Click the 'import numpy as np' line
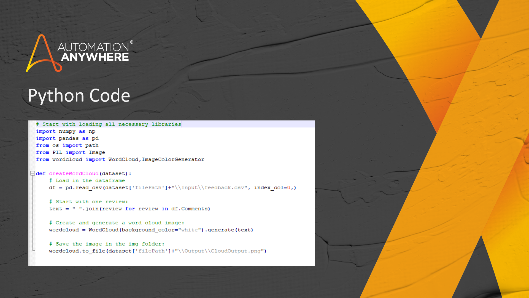Viewport: 529px width, 298px height. (66, 131)
